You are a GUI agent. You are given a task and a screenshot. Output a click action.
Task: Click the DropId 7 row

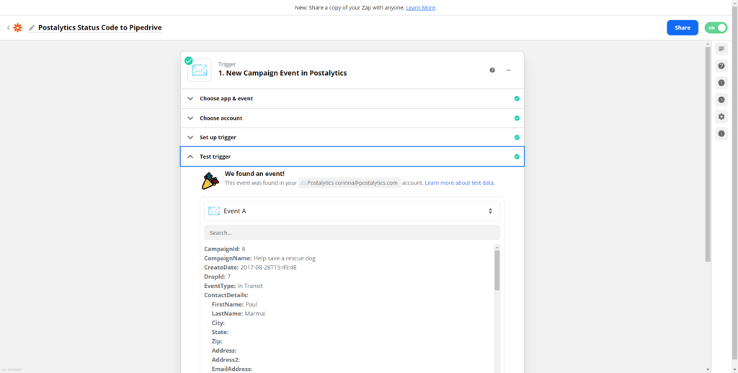coord(218,276)
